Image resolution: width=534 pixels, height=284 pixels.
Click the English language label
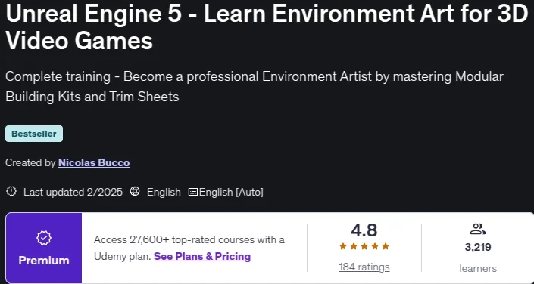click(164, 193)
